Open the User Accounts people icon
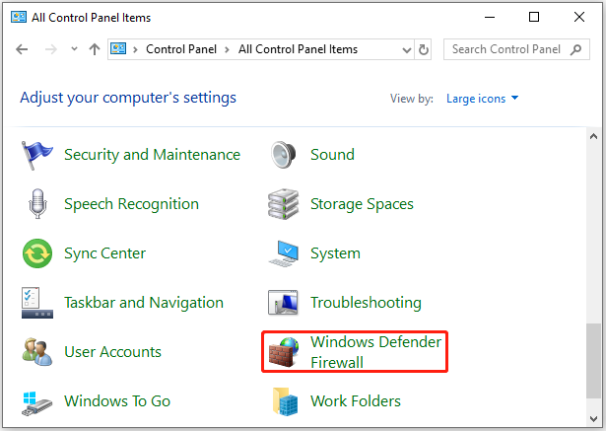The image size is (606, 431). [x=37, y=352]
